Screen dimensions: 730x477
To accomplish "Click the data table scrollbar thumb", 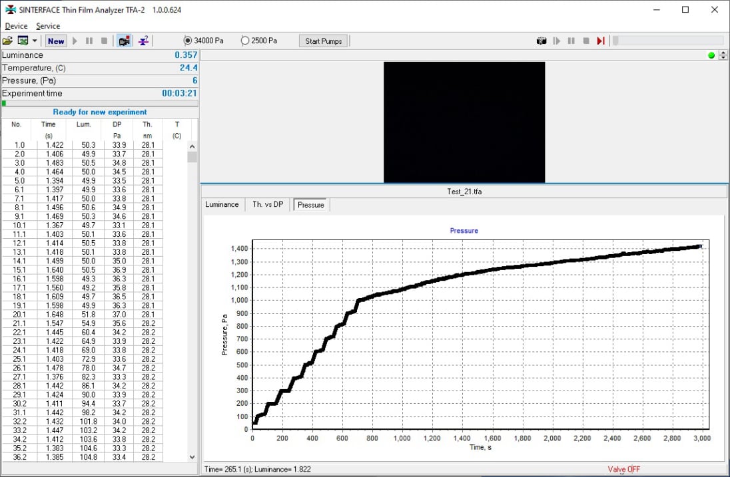I will (192, 157).
